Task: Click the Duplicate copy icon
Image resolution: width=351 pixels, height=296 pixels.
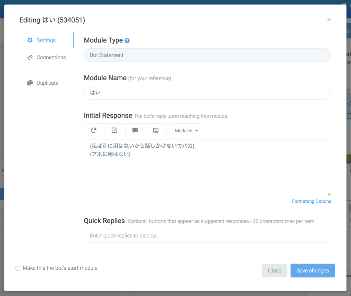Action: point(30,83)
